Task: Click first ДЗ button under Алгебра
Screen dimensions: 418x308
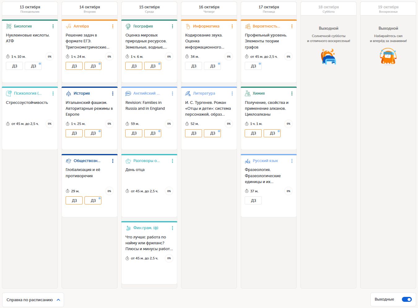Action: (x=74, y=66)
